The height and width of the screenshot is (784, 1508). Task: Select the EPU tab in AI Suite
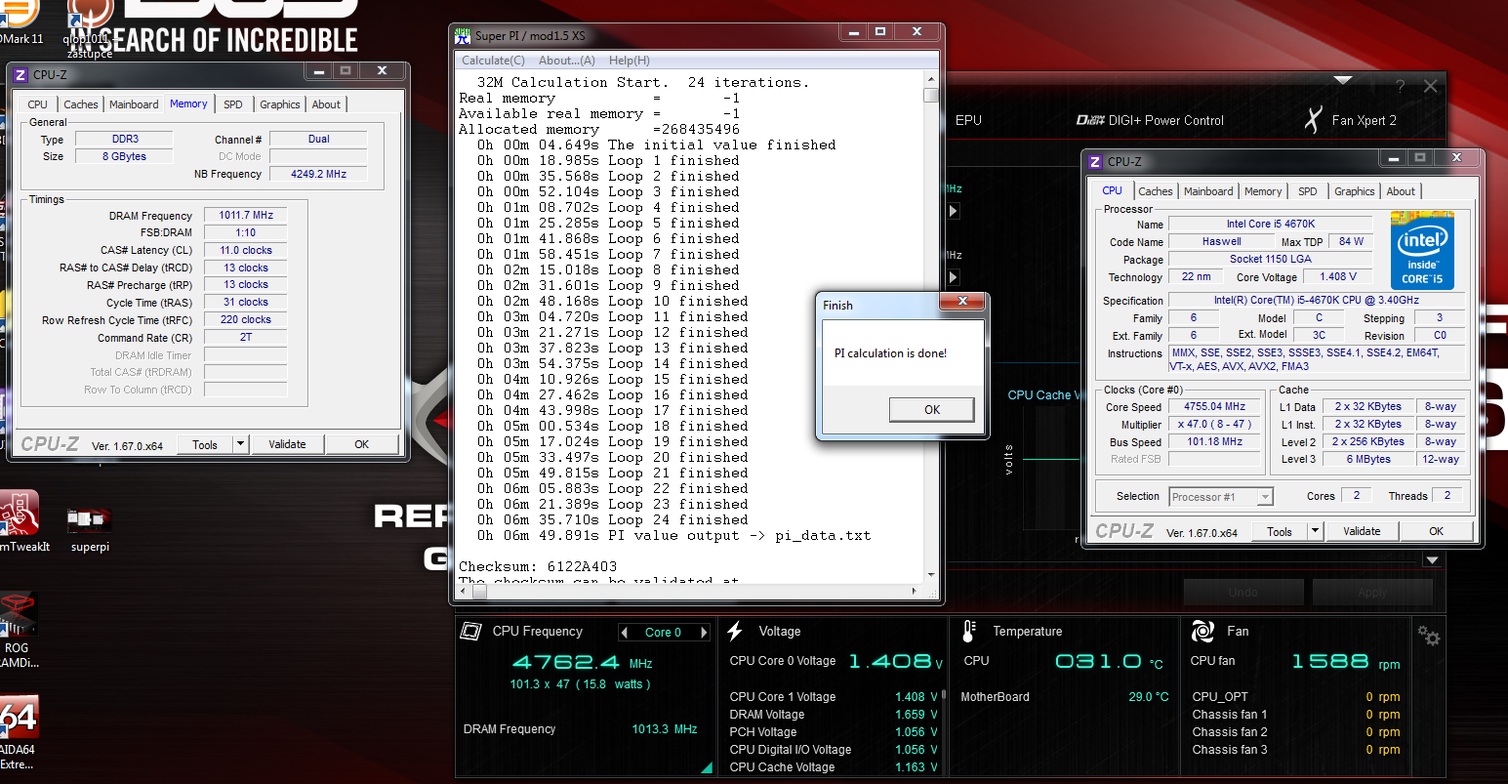(968, 120)
